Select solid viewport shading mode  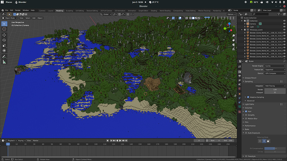point(193,18)
